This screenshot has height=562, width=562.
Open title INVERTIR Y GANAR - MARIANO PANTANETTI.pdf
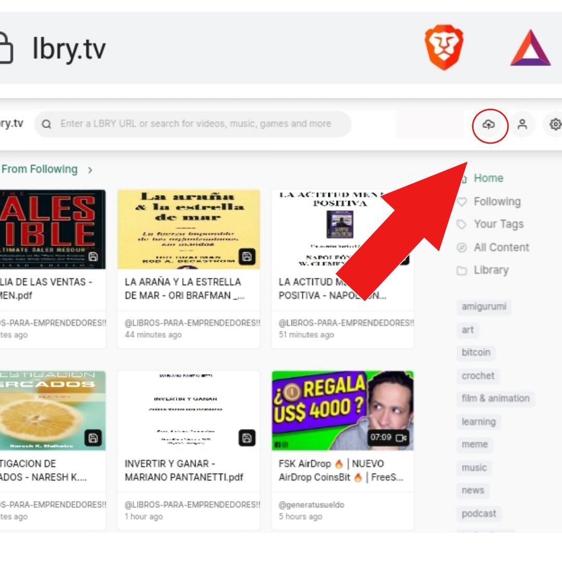click(184, 470)
